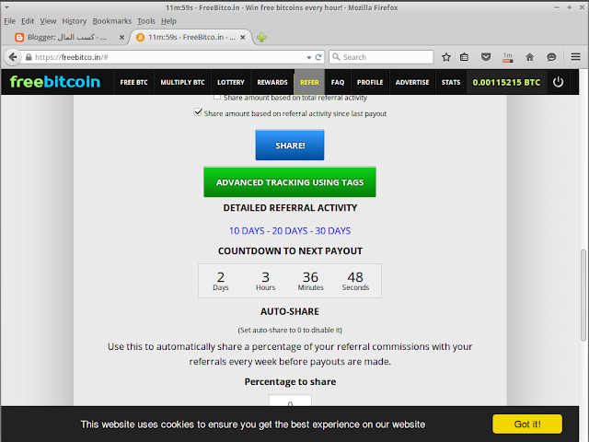The image size is (589, 442).
Task: Open the REWARDS page
Action: pyautogui.click(x=272, y=82)
